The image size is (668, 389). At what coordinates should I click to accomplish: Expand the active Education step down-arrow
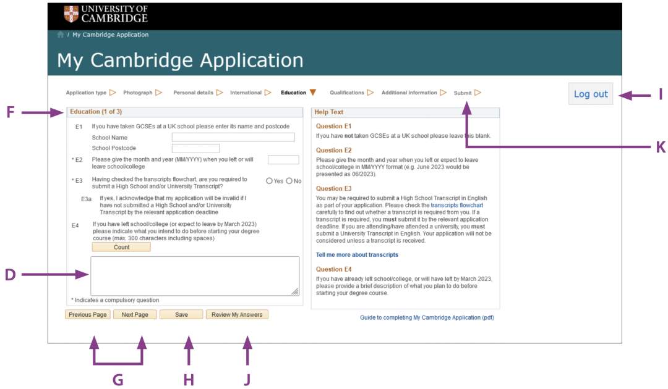(x=313, y=93)
